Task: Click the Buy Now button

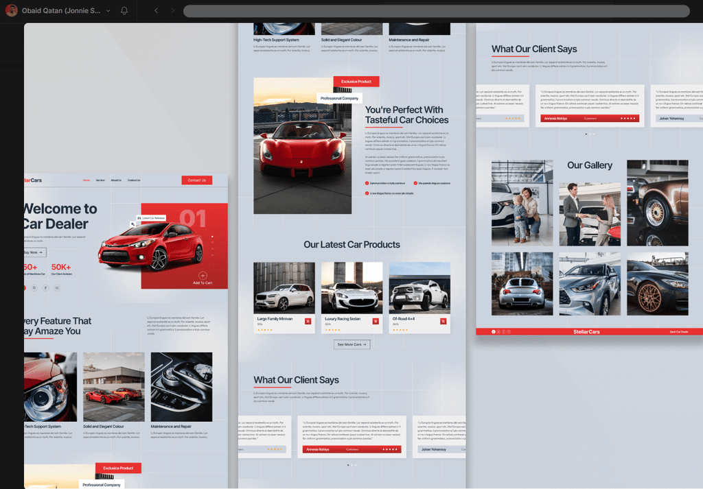Action: (34, 252)
